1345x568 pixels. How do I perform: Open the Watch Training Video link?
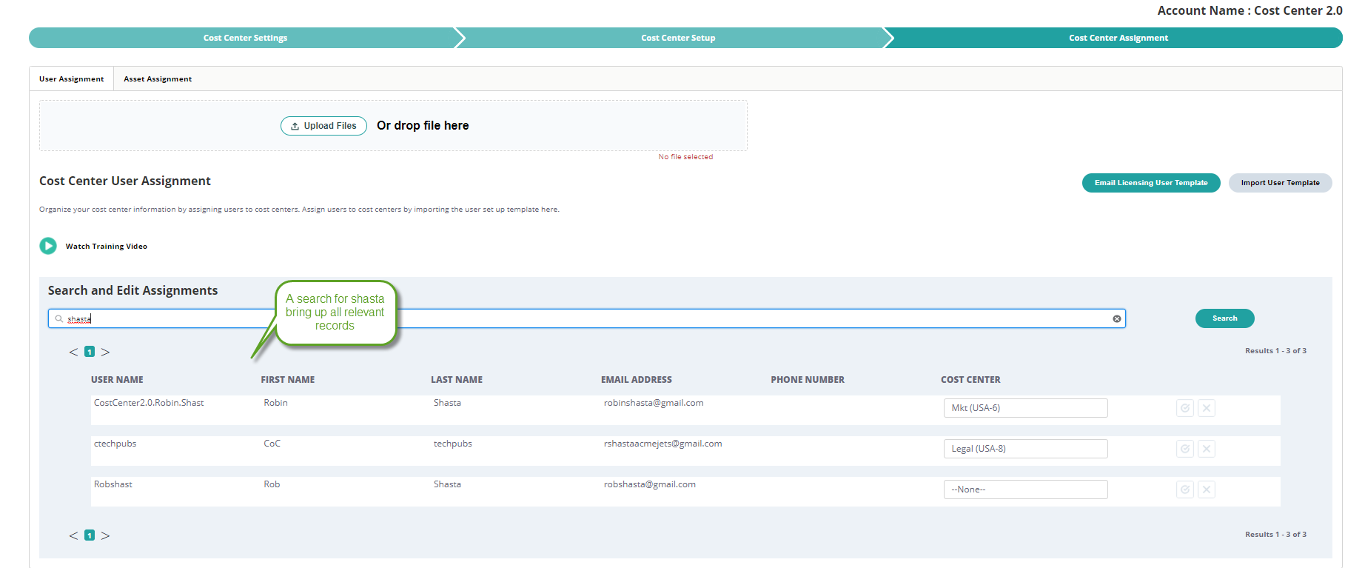(x=107, y=246)
